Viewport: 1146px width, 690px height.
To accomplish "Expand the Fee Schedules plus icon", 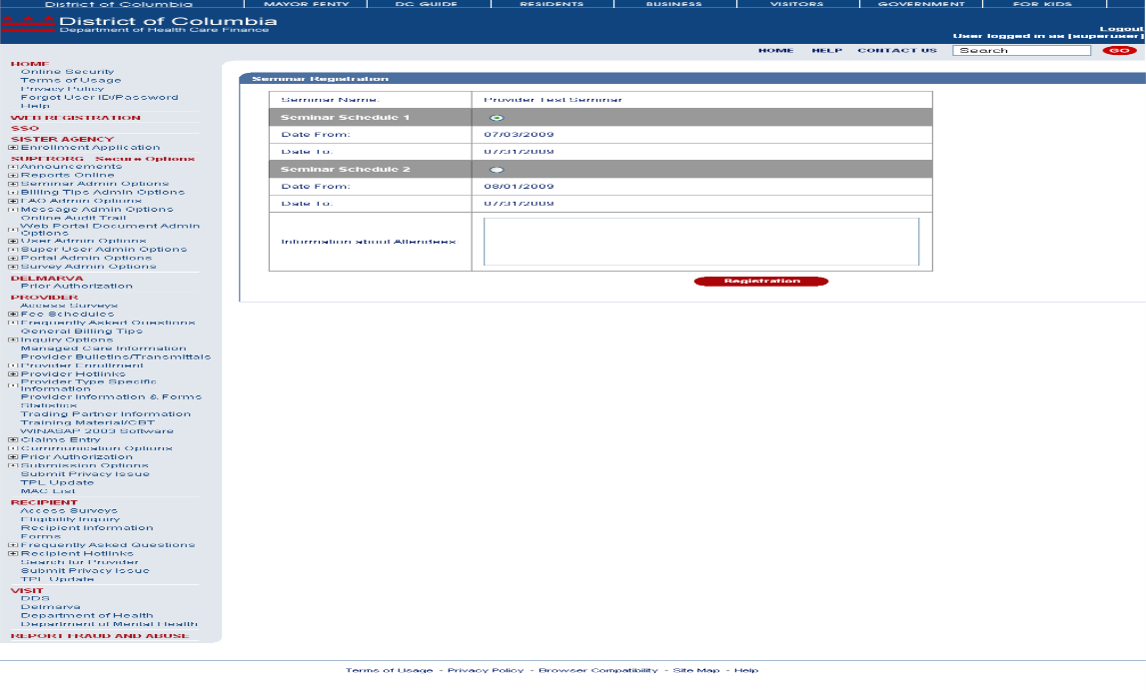I will (x=13, y=315).
